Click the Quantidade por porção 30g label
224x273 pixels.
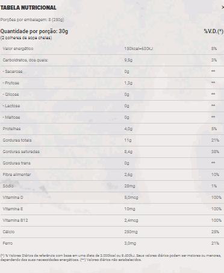click(34, 31)
